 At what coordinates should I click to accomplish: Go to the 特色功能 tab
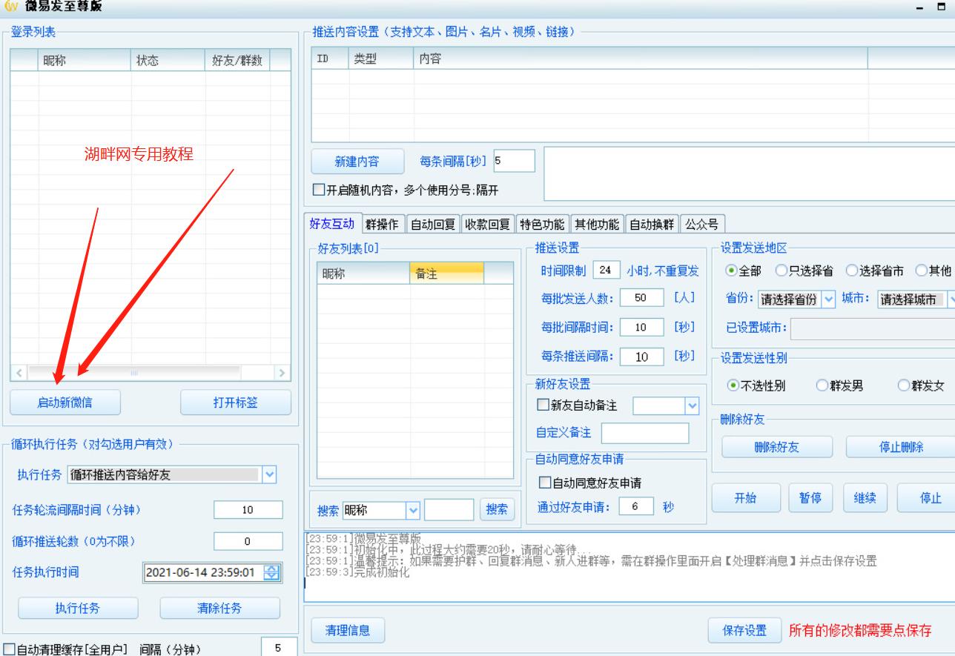click(542, 225)
